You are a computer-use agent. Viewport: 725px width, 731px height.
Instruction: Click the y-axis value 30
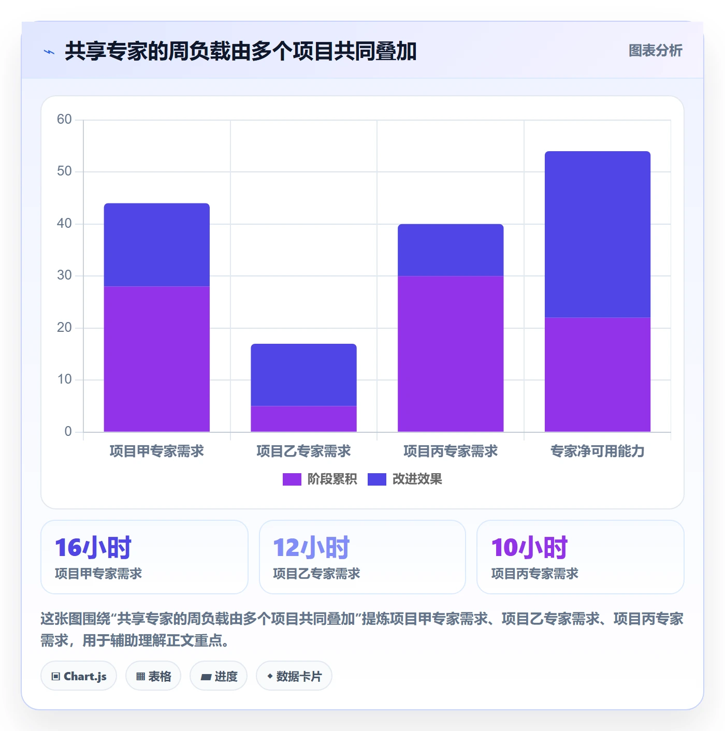pos(64,275)
